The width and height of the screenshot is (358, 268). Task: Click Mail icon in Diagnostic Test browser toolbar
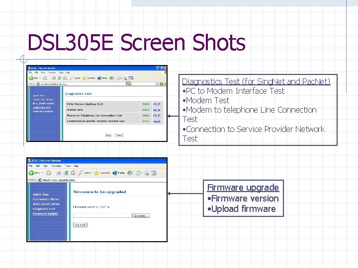point(118,78)
